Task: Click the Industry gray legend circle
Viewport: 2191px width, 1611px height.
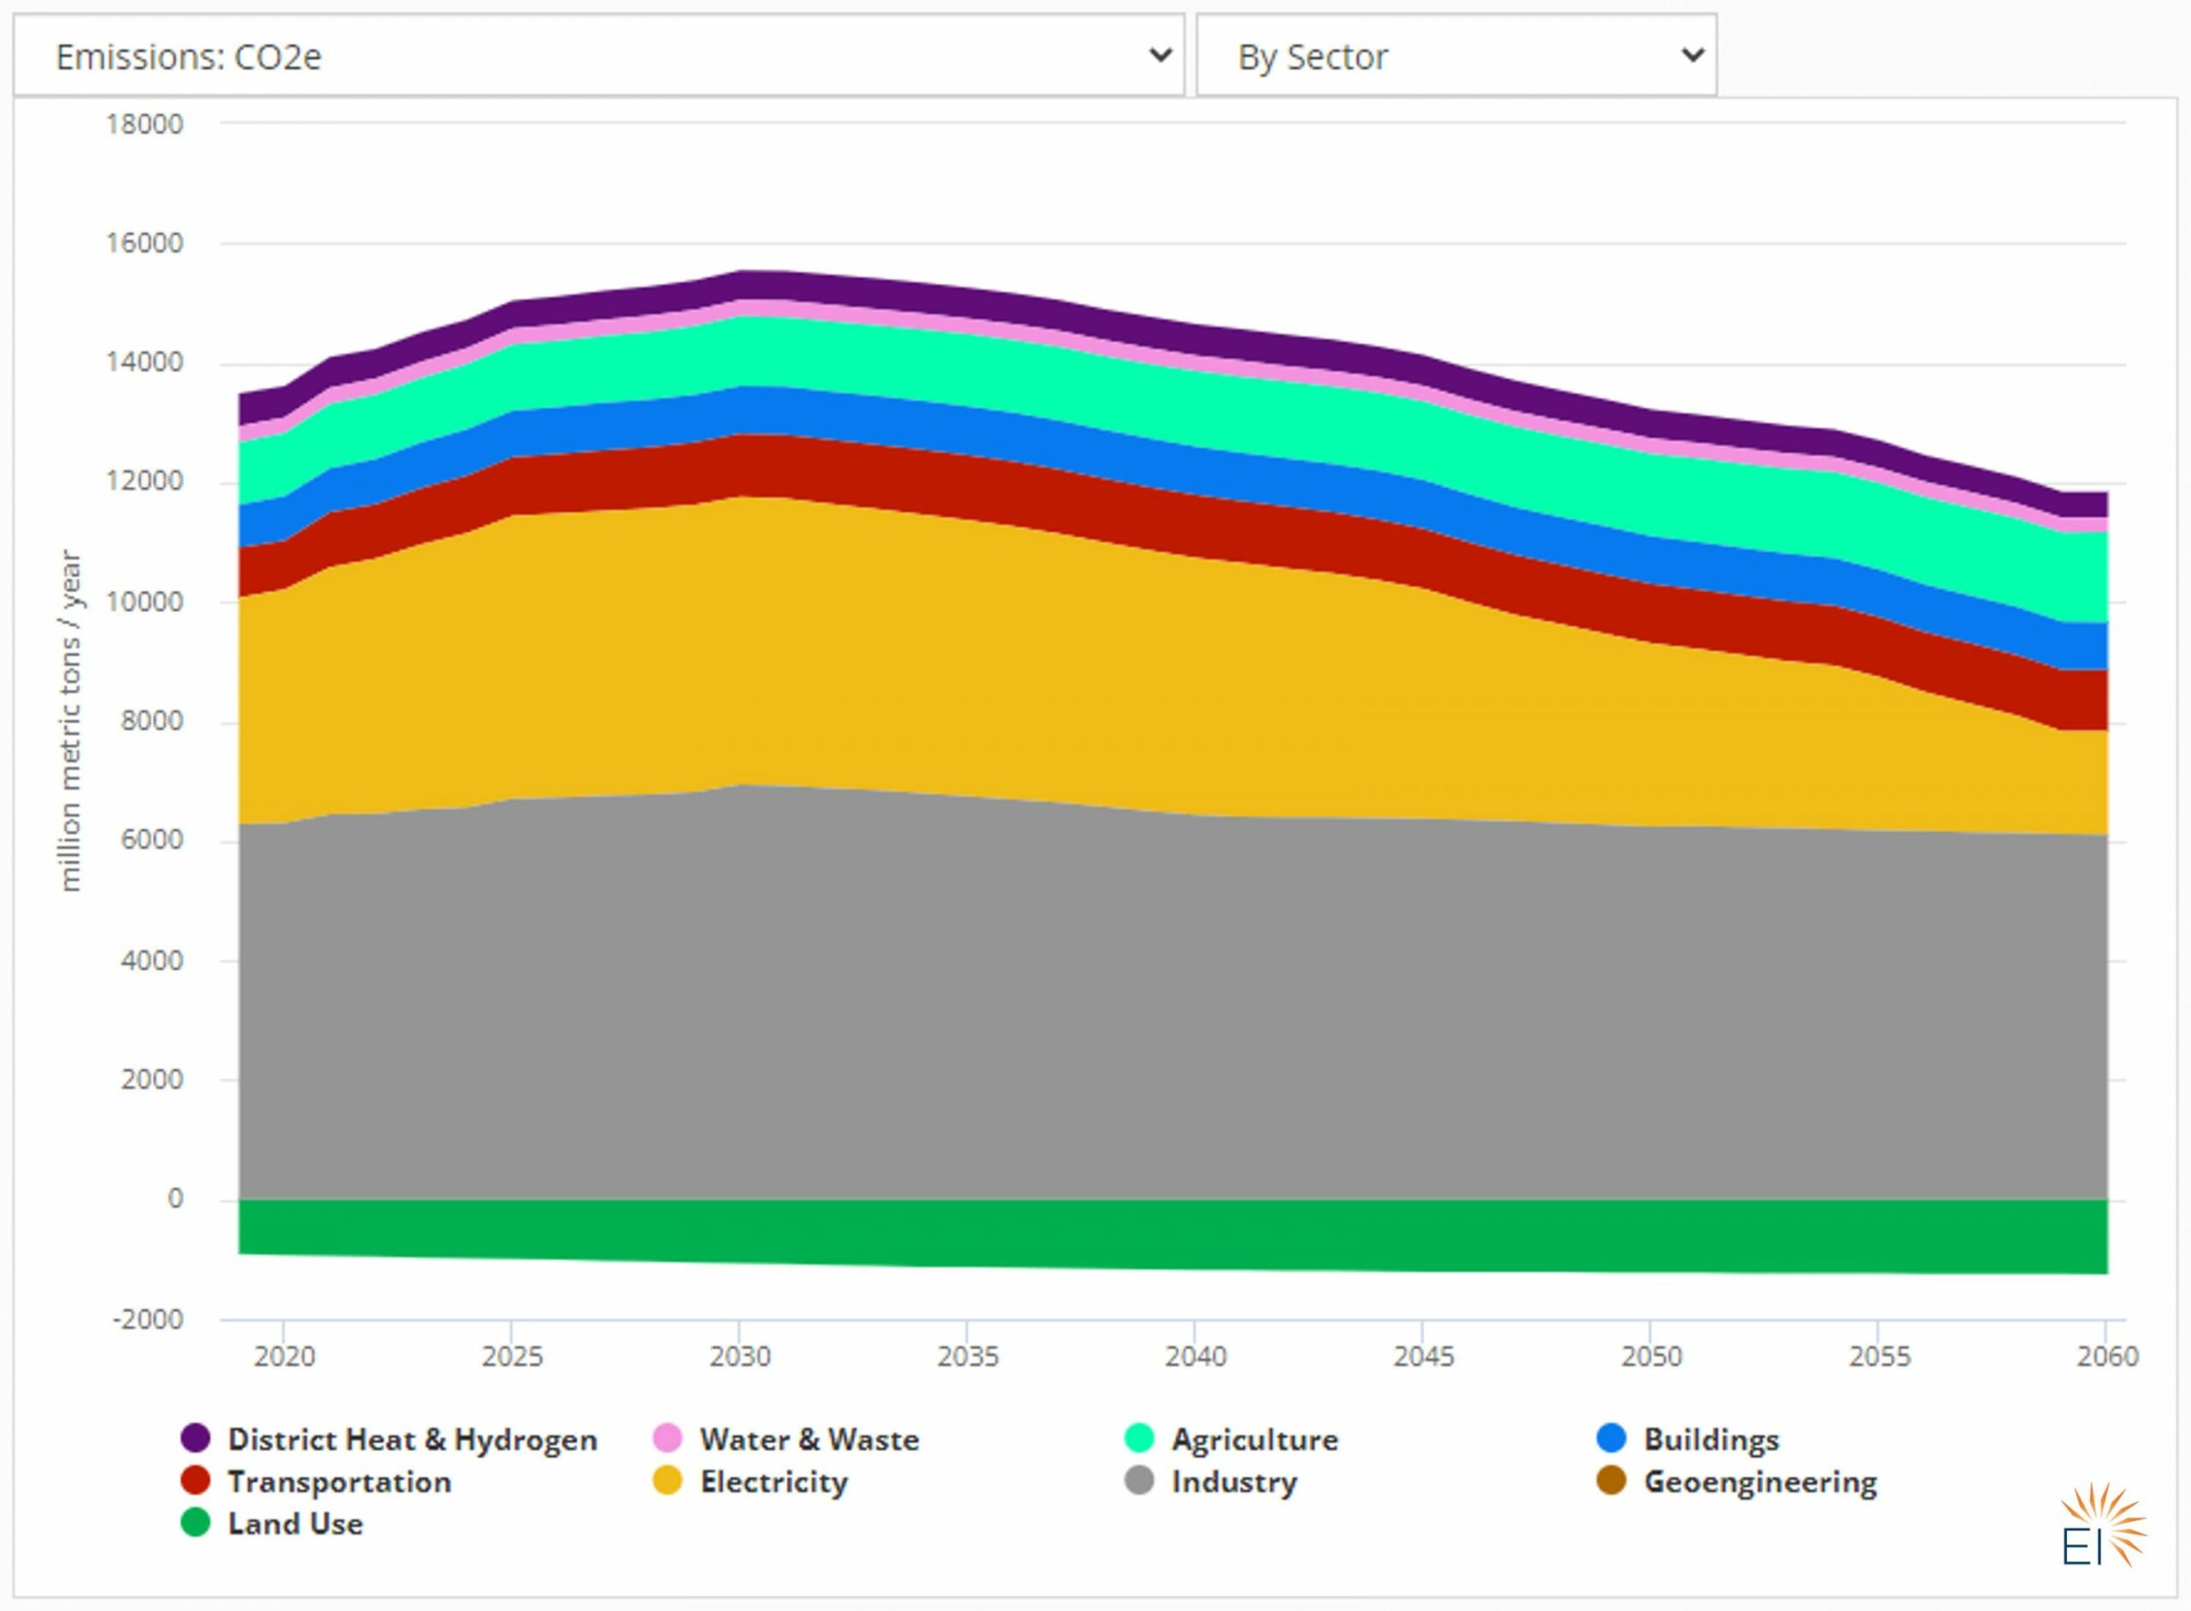Action: (1139, 1480)
